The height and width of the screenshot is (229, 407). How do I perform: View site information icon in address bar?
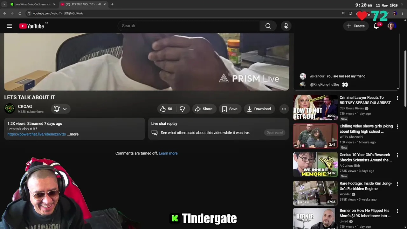pos(29,13)
